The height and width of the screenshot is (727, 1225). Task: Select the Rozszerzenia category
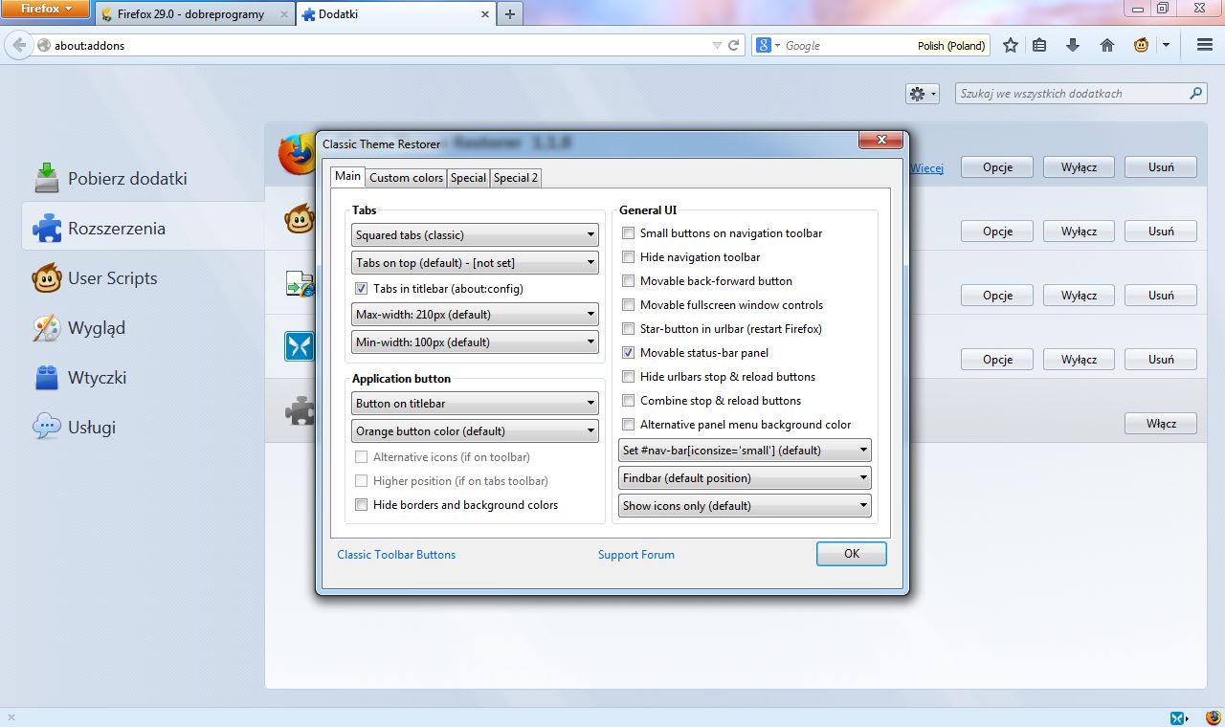point(144,229)
